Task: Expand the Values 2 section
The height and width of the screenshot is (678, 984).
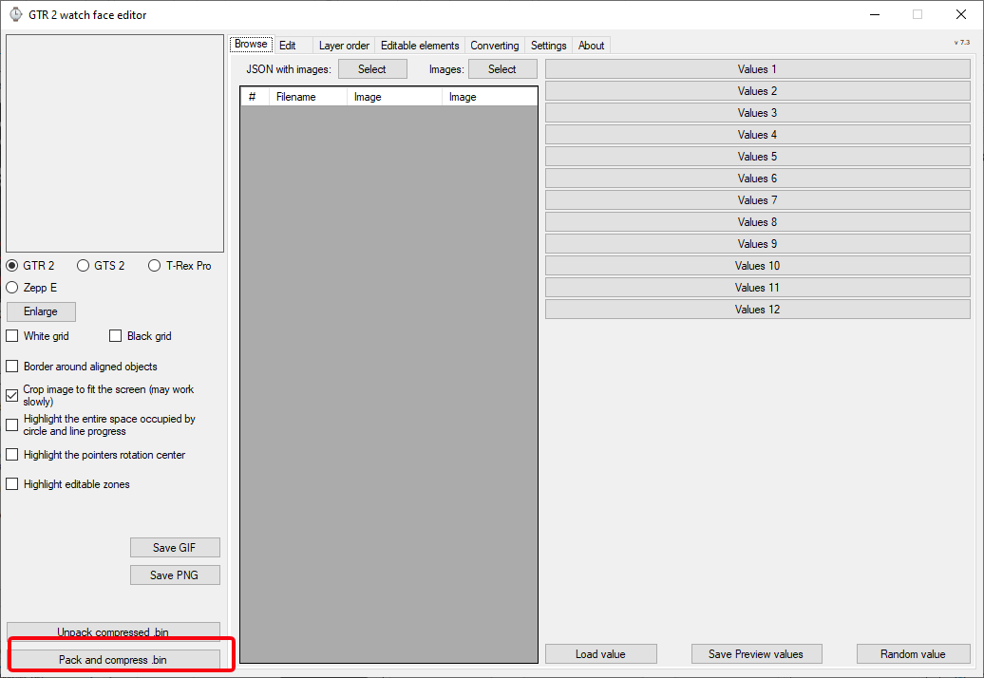Action: tap(757, 91)
